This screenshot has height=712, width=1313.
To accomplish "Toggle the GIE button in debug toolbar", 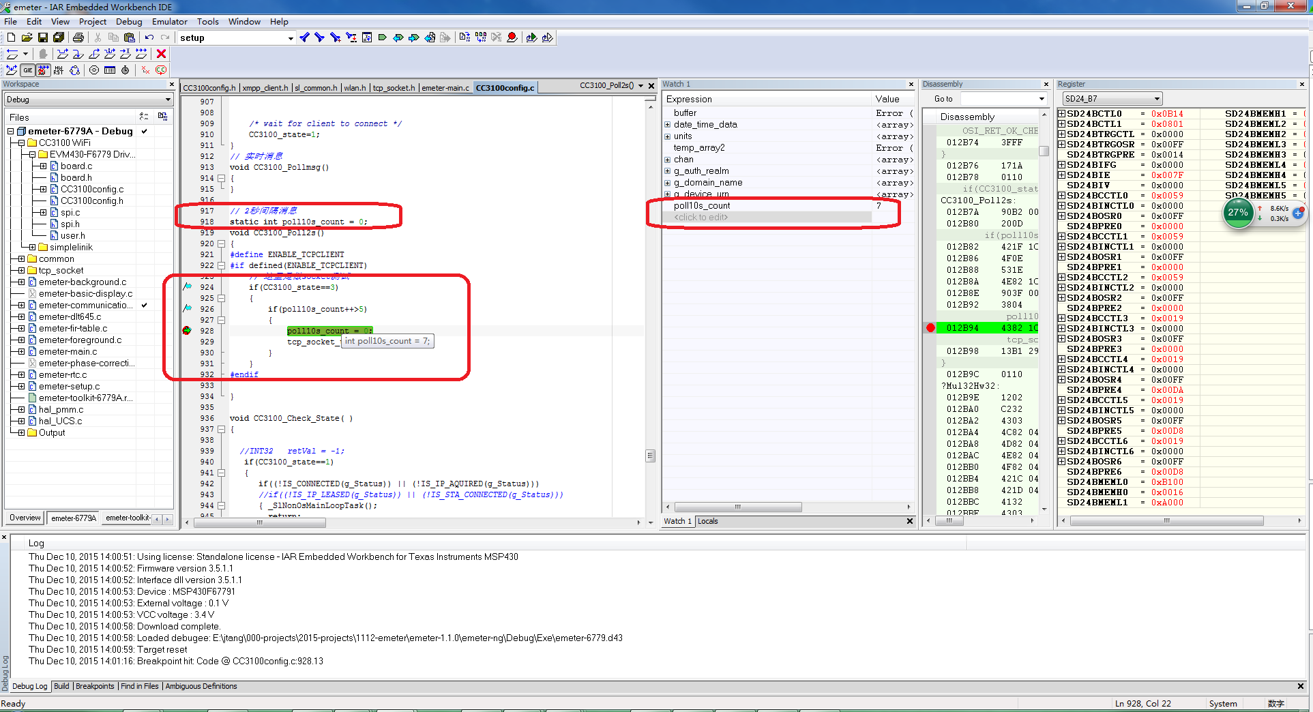I will 27,70.
